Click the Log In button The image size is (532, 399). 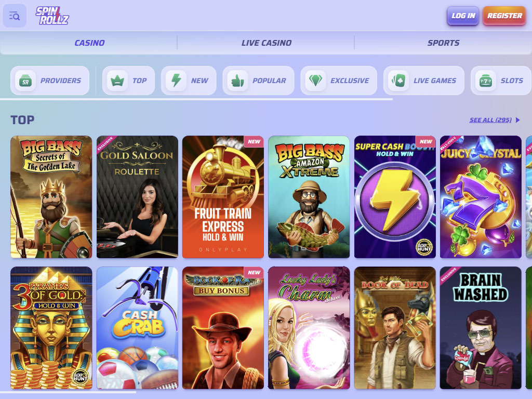[x=463, y=16]
